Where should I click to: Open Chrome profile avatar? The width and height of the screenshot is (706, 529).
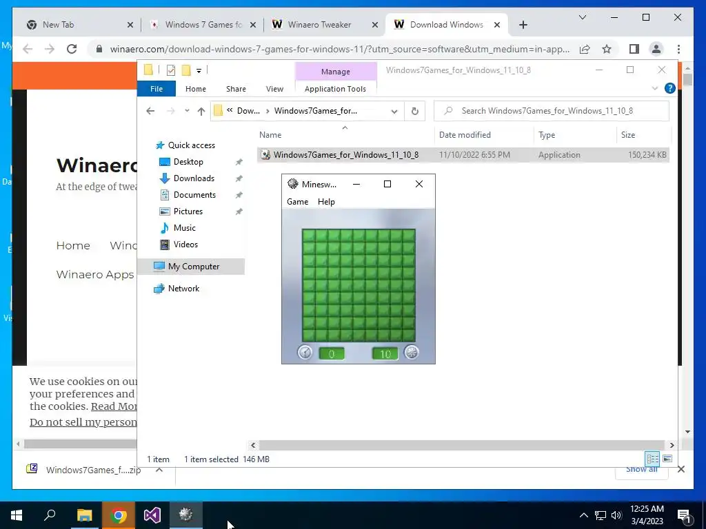[x=656, y=49]
